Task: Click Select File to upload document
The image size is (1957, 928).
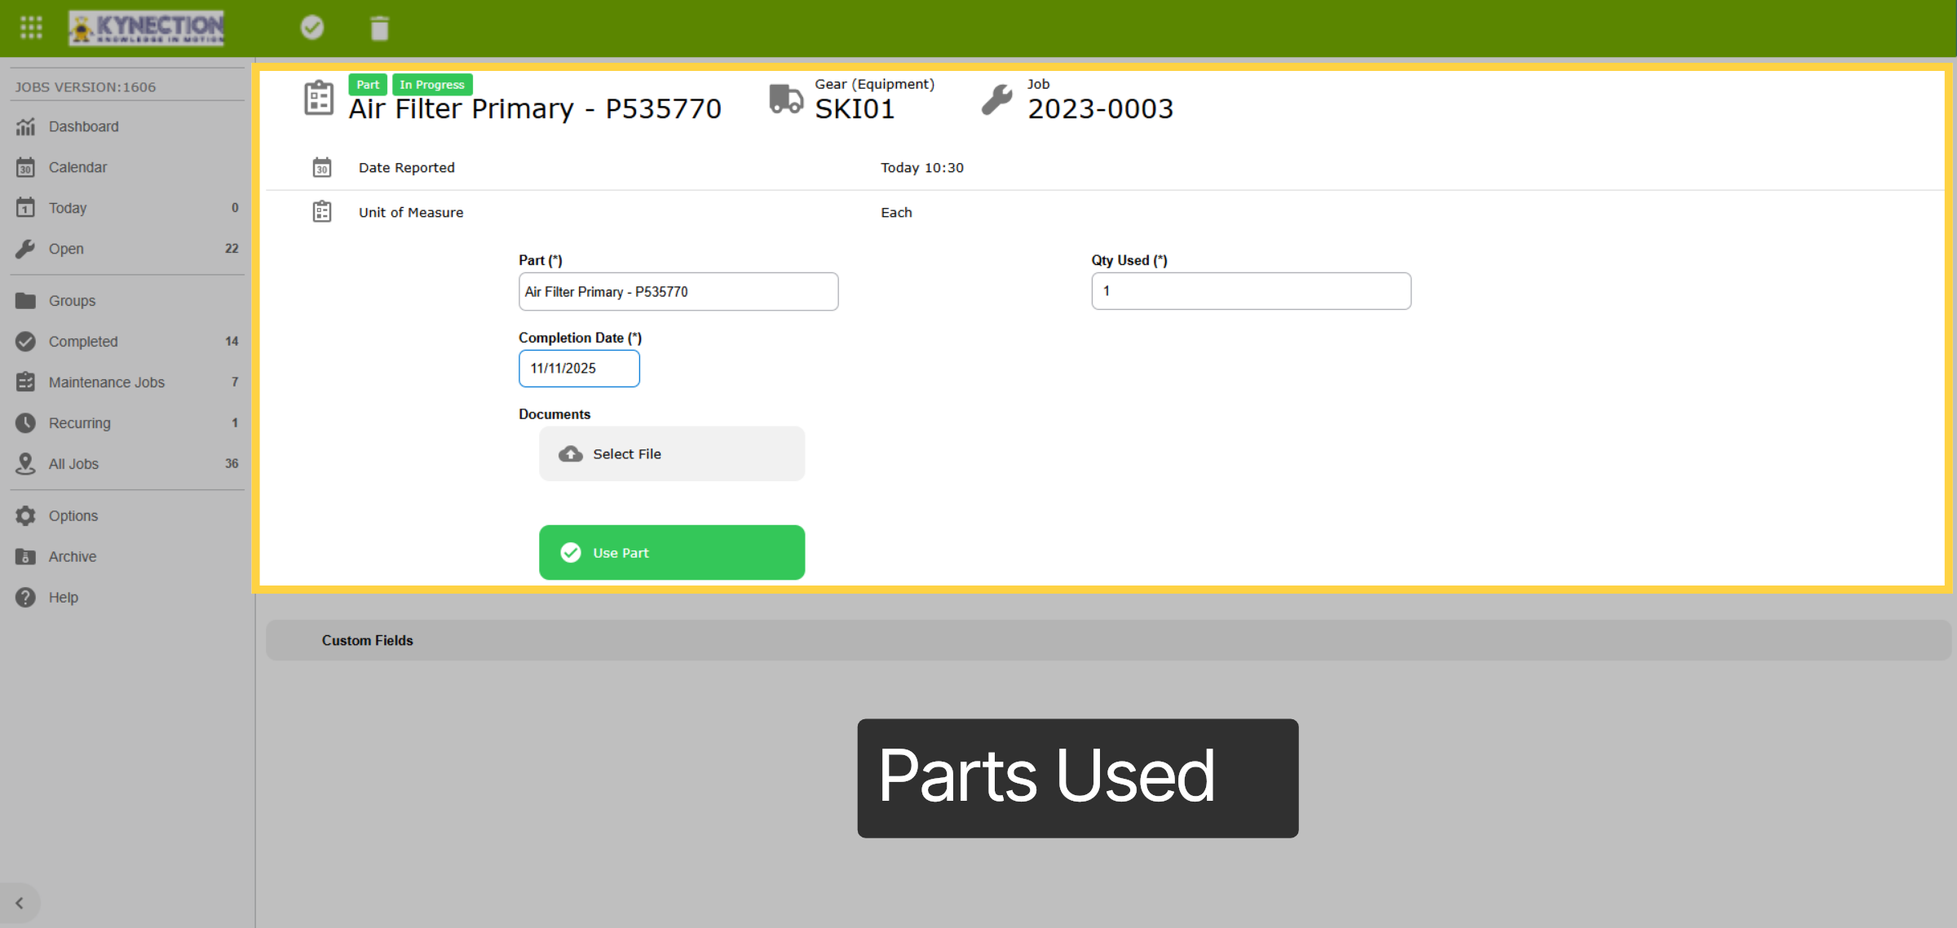Action: (x=672, y=453)
